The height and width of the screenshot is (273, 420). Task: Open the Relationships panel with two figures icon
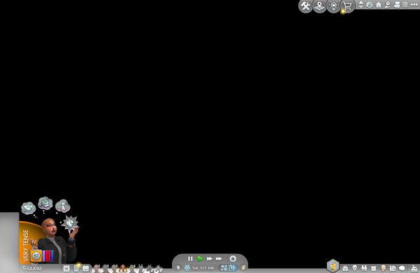pos(364,268)
